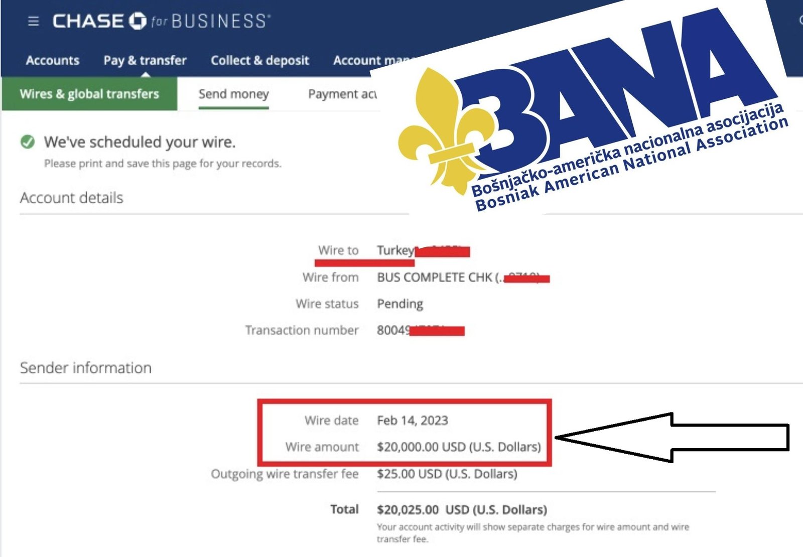
Task: Open the Collect & deposit menu
Action: click(x=259, y=61)
